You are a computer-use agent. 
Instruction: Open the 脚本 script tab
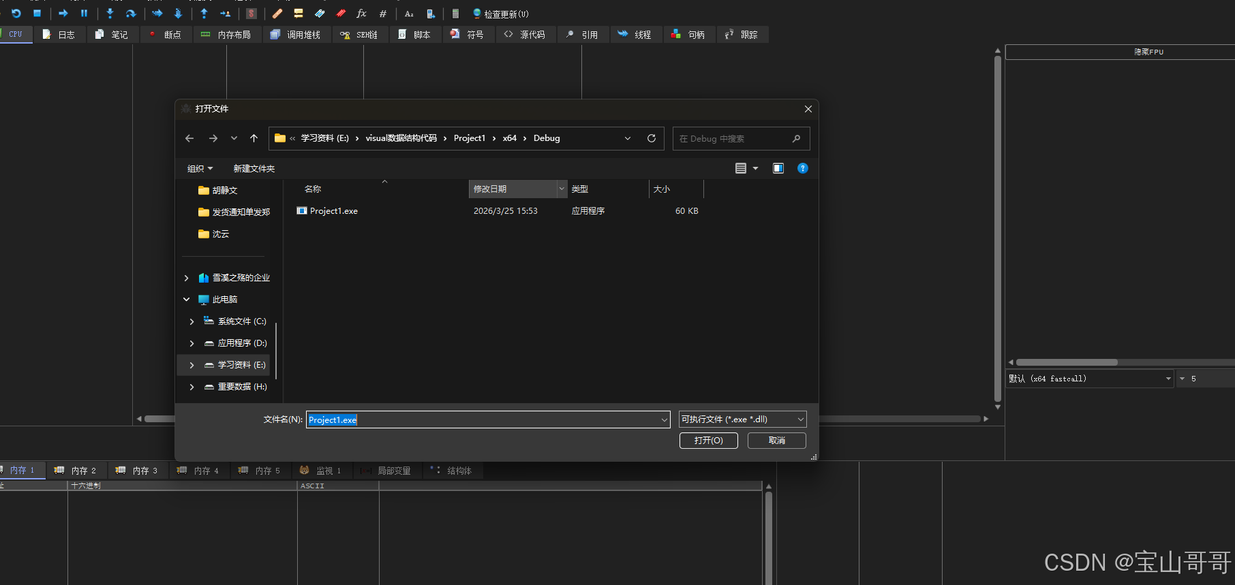[415, 34]
